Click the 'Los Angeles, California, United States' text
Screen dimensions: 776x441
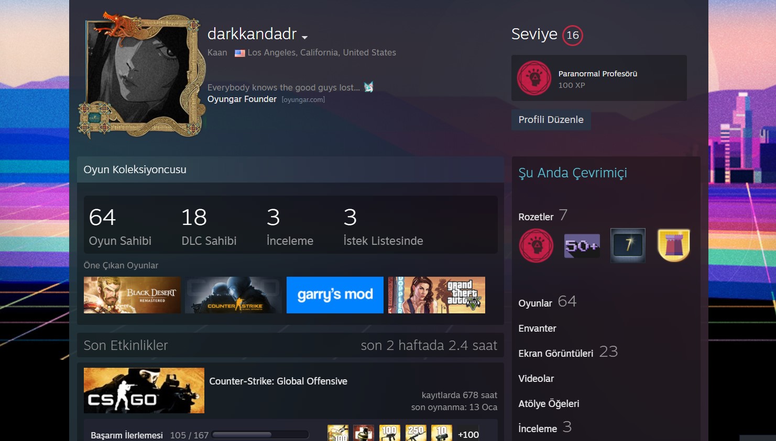coord(322,53)
